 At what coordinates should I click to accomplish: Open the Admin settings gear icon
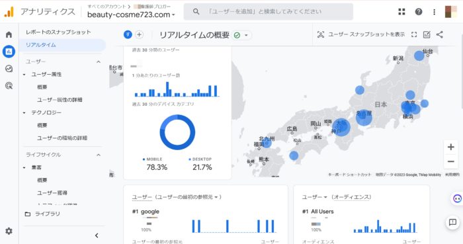point(9,231)
